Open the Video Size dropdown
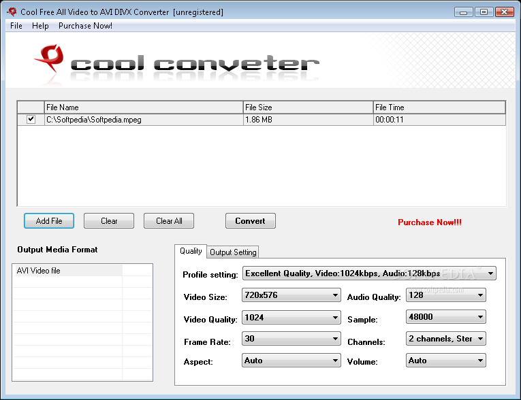Screen dimensions: 521x400 coord(291,295)
